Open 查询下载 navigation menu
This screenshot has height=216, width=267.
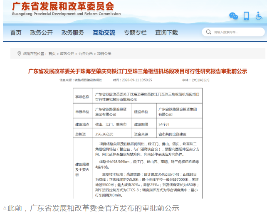pyautogui.click(x=166, y=32)
